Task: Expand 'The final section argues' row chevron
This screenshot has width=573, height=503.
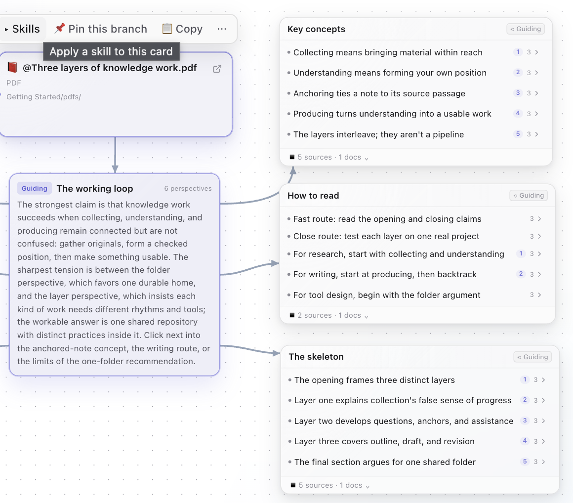Action: click(x=543, y=461)
